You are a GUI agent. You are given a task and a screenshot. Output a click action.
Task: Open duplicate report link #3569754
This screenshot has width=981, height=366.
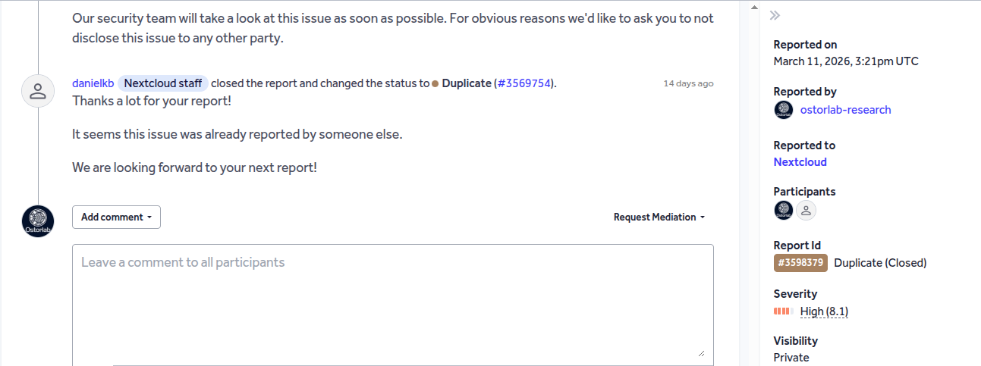click(525, 83)
